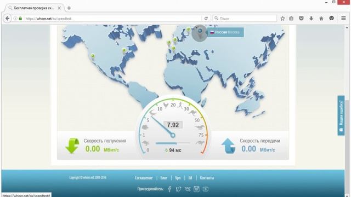Click the scrollbar up arrow
Image resolution: width=351 pixels, height=197 pixels.
347,27
